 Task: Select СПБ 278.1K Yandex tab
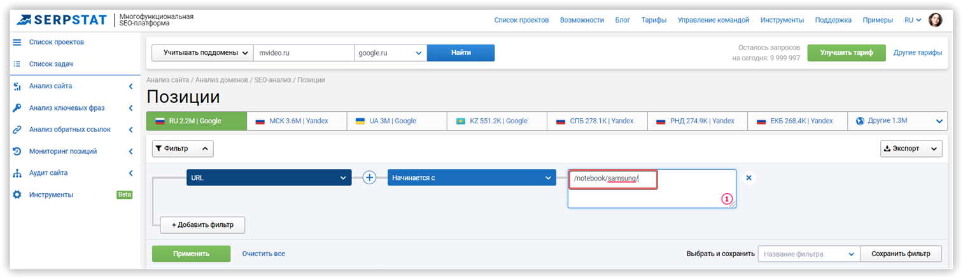[x=597, y=121]
